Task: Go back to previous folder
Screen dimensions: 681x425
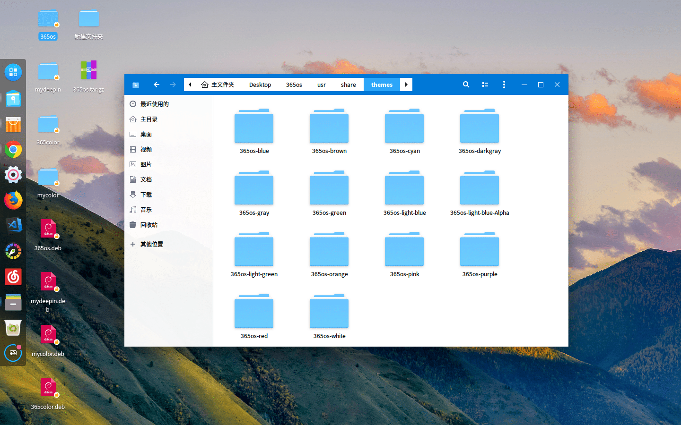Action: 157,85
